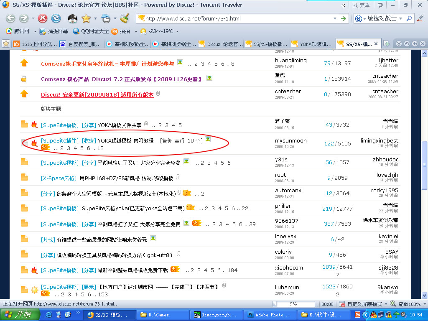Click the fire badge on SupeSite风格yoka thread
Screen dimensions: 428x321
click(x=191, y=207)
